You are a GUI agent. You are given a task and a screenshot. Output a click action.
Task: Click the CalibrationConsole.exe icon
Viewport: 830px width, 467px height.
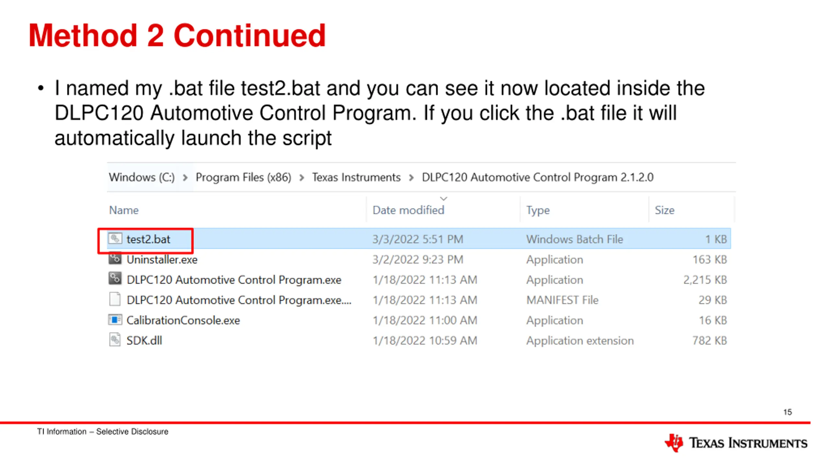click(x=115, y=320)
